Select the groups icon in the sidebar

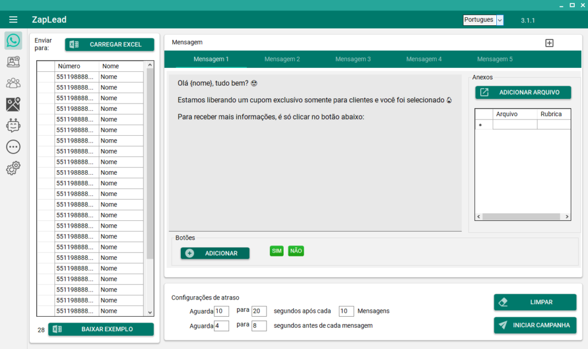[13, 83]
